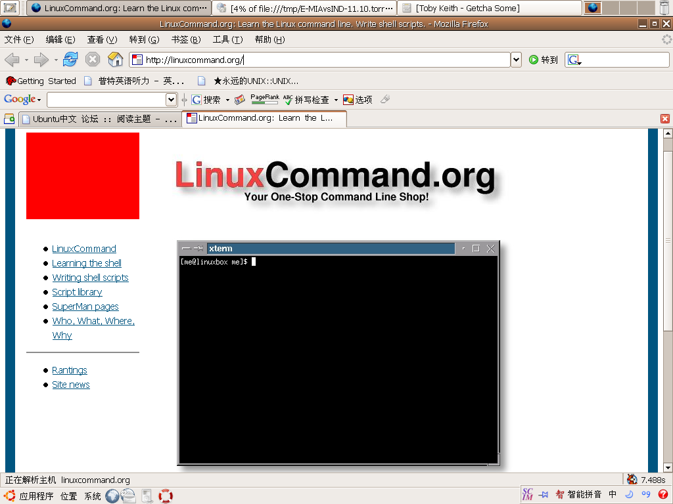The width and height of the screenshot is (673, 504).
Task: Switch to Toby Keith - Getcha Some window
Action: click(490, 8)
